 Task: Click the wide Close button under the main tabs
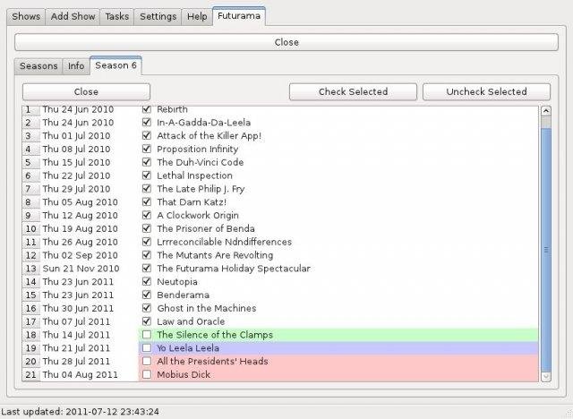point(286,42)
